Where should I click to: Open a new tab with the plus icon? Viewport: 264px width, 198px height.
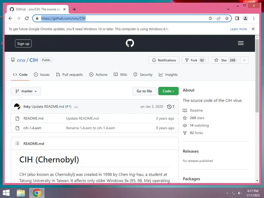click(x=74, y=9)
